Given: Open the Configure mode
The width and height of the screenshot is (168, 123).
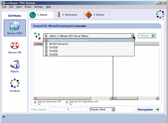Looking at the screenshot, I should 15,85.
